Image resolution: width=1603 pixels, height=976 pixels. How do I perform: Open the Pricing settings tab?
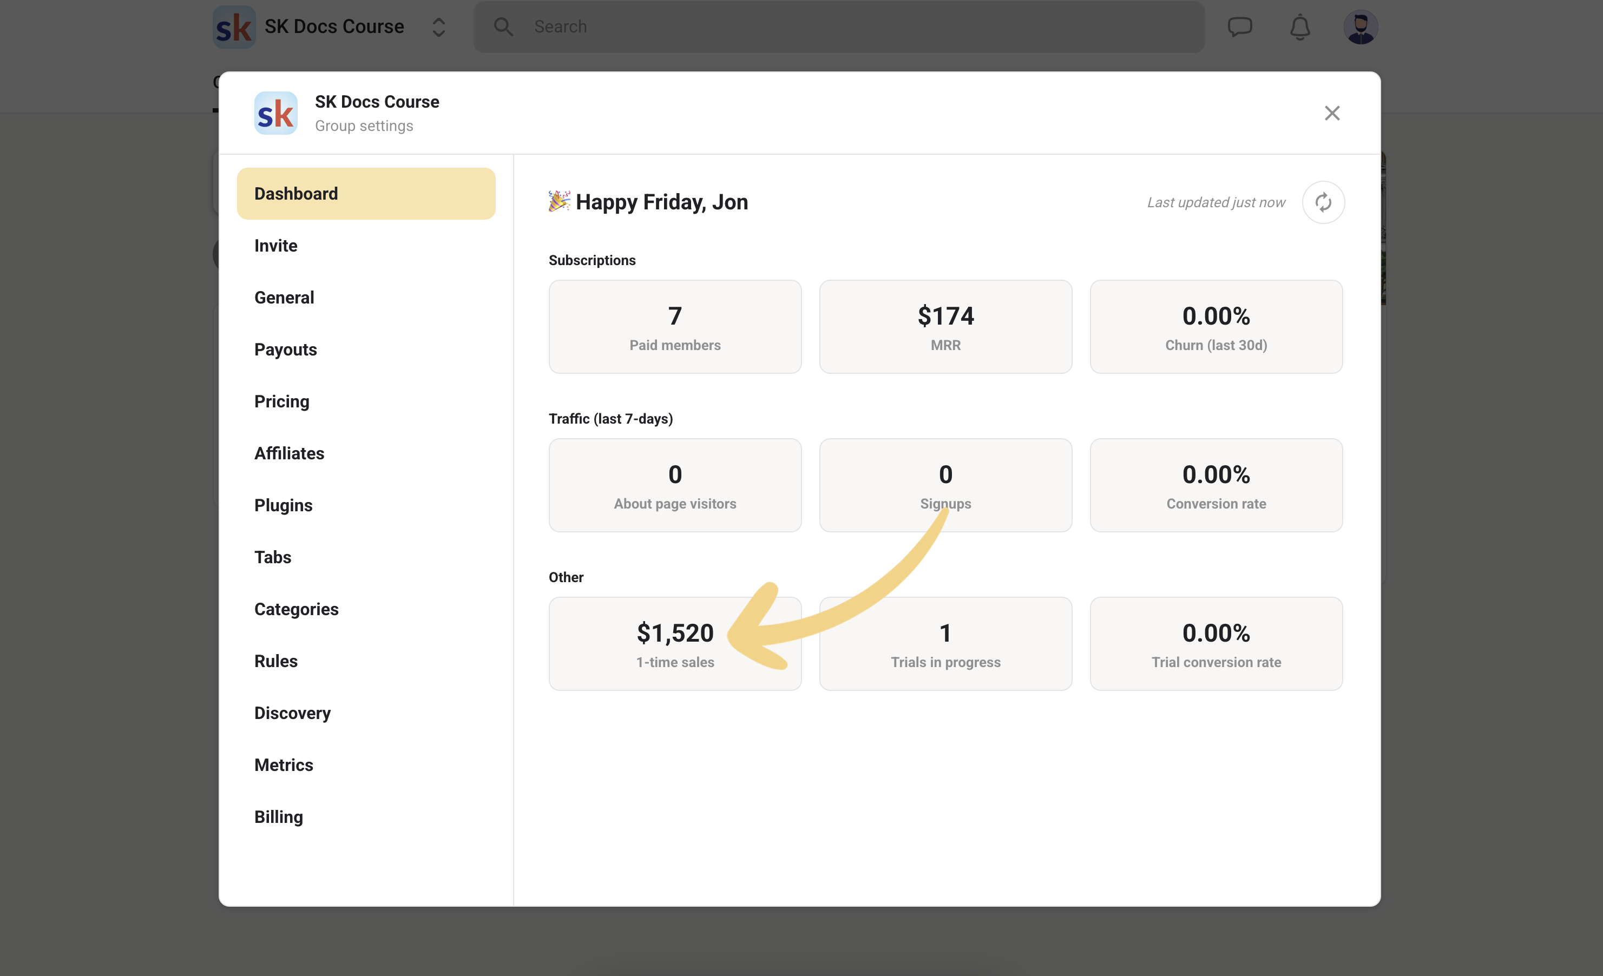tap(366, 402)
